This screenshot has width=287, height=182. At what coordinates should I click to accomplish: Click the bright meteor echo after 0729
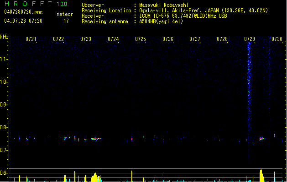pos(262,139)
